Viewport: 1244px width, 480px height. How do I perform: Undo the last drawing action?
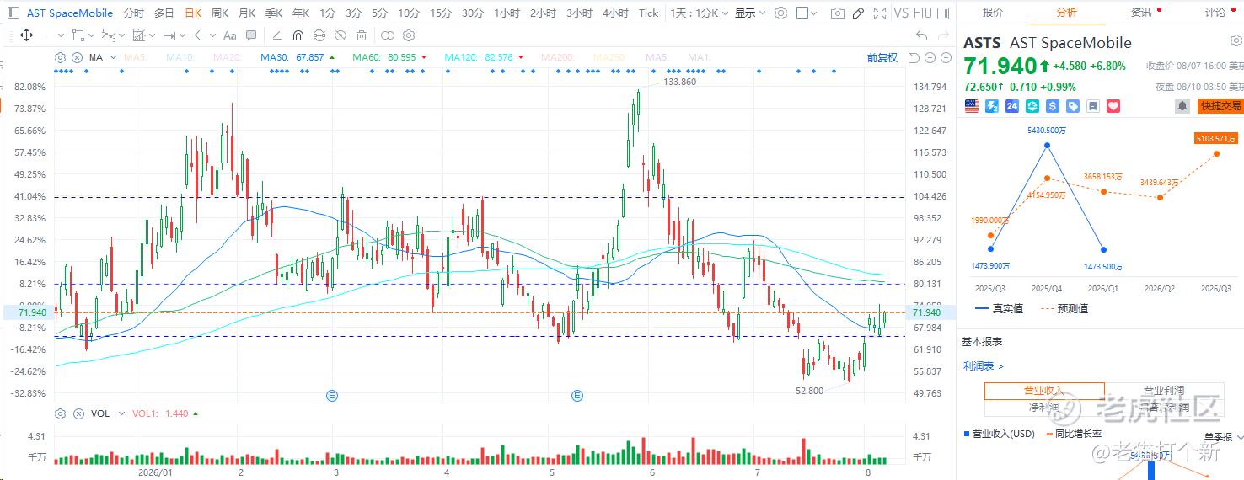[922, 35]
